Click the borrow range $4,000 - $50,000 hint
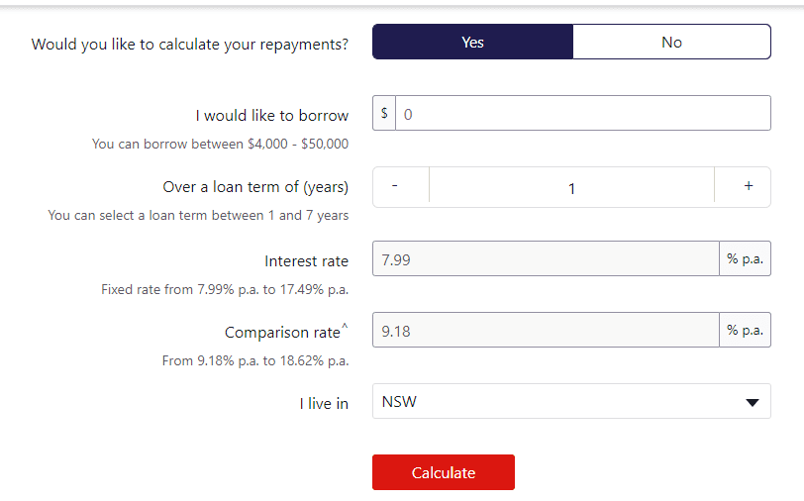 coord(220,144)
